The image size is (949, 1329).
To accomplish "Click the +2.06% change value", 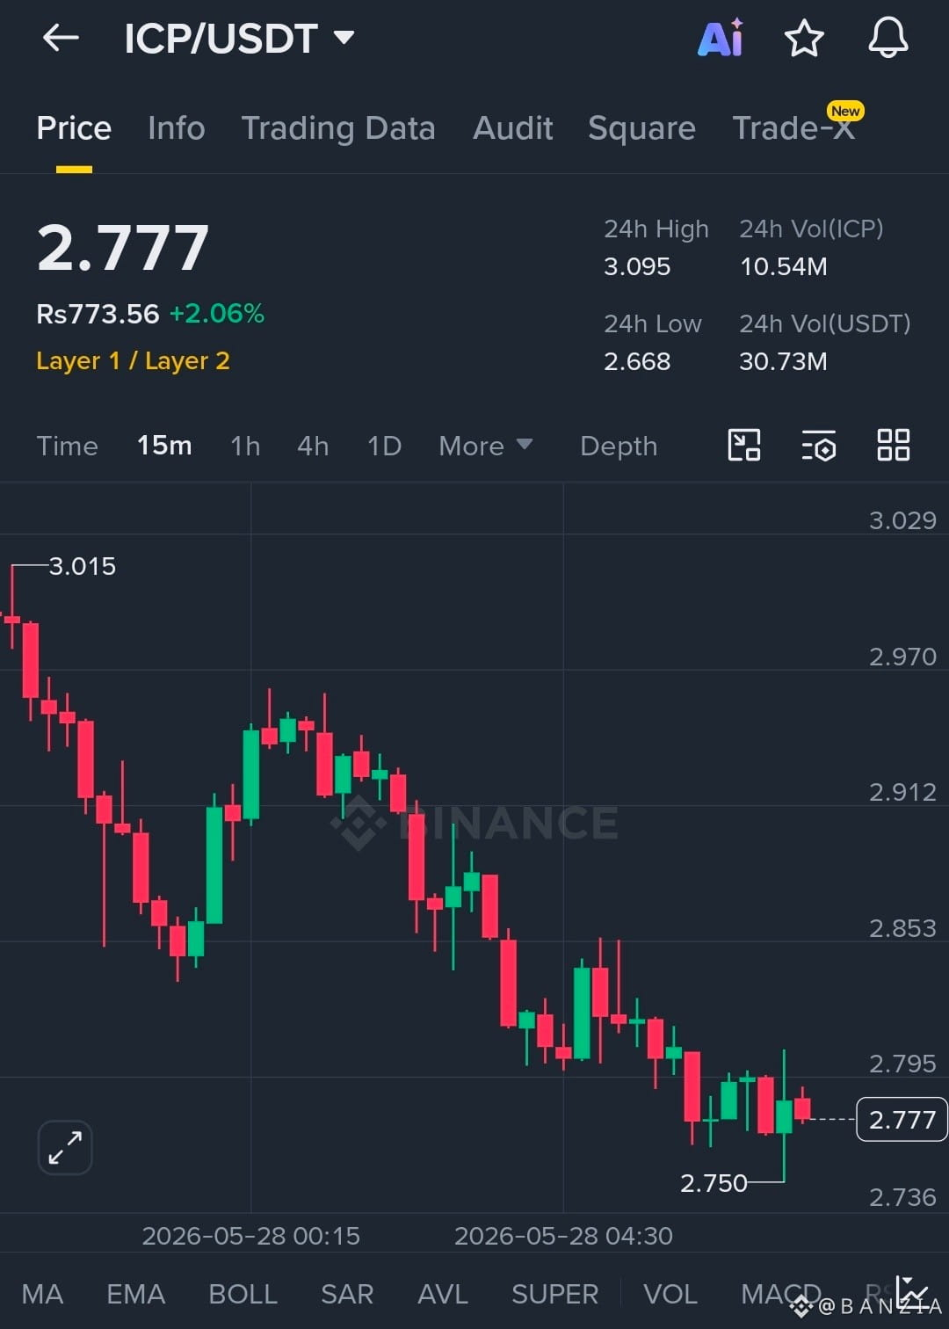I will pyautogui.click(x=217, y=314).
